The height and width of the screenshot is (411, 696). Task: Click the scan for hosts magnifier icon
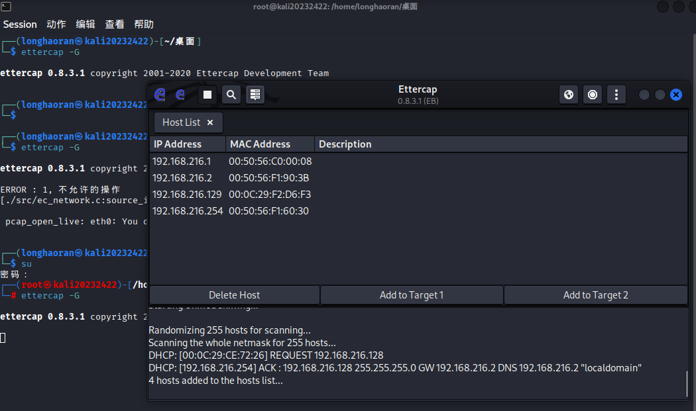coord(231,95)
